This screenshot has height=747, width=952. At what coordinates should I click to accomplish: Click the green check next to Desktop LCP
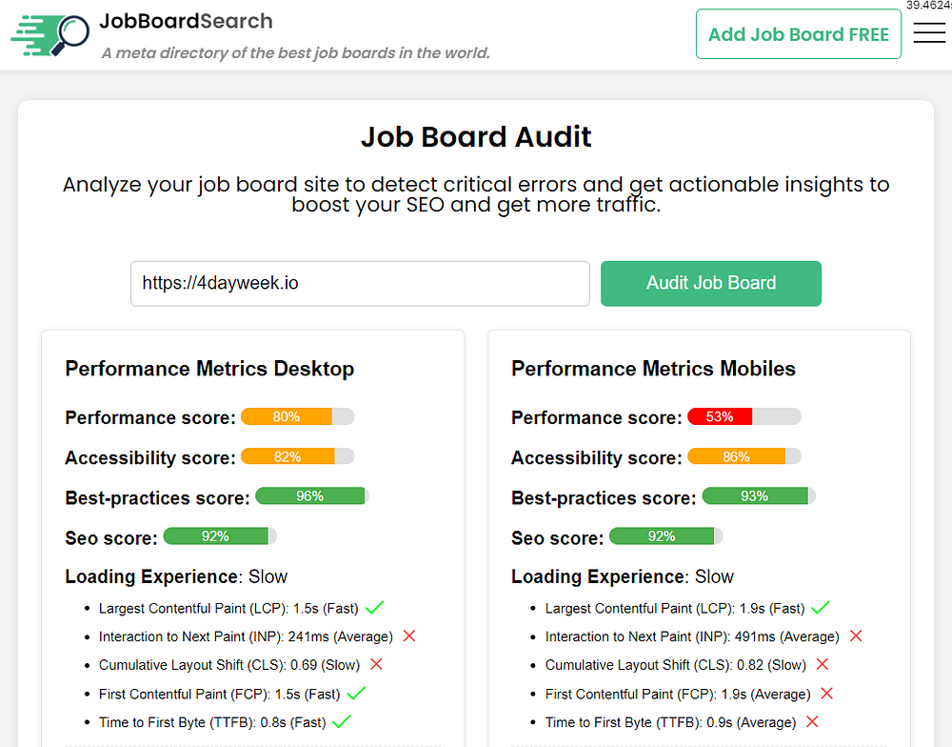(374, 608)
